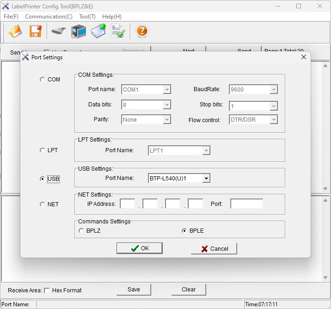This screenshot has height=309, width=331.
Task: Close the Port Settings dialog
Action: click(x=304, y=57)
